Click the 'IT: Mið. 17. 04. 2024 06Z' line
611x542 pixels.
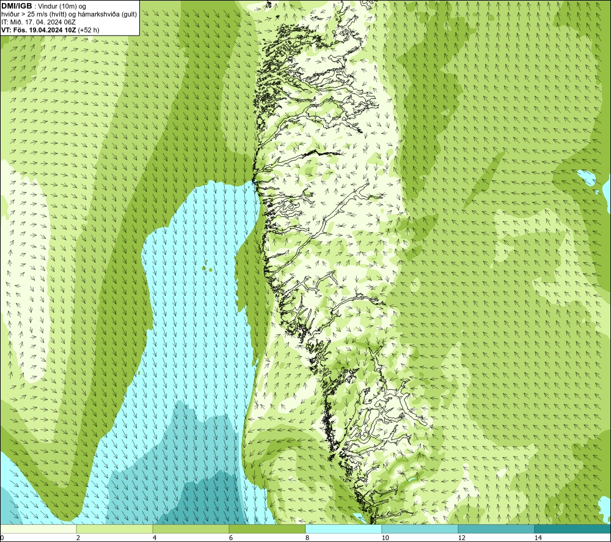click(38, 22)
